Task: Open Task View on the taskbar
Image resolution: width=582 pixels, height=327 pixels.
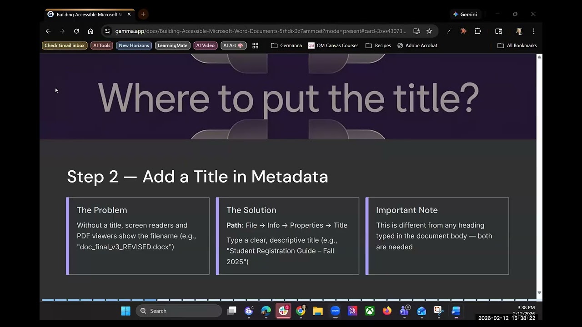Action: (x=232, y=311)
